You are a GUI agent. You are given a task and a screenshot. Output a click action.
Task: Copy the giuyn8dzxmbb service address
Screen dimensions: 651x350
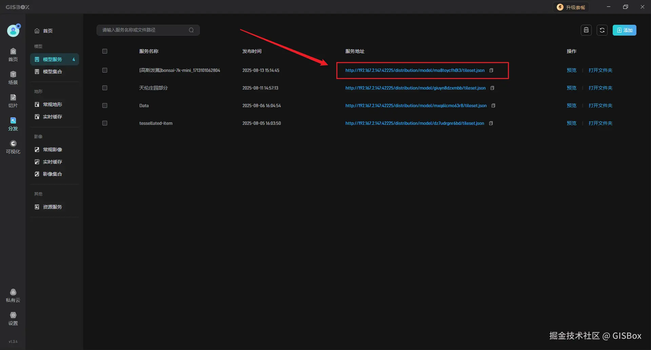[x=492, y=88]
